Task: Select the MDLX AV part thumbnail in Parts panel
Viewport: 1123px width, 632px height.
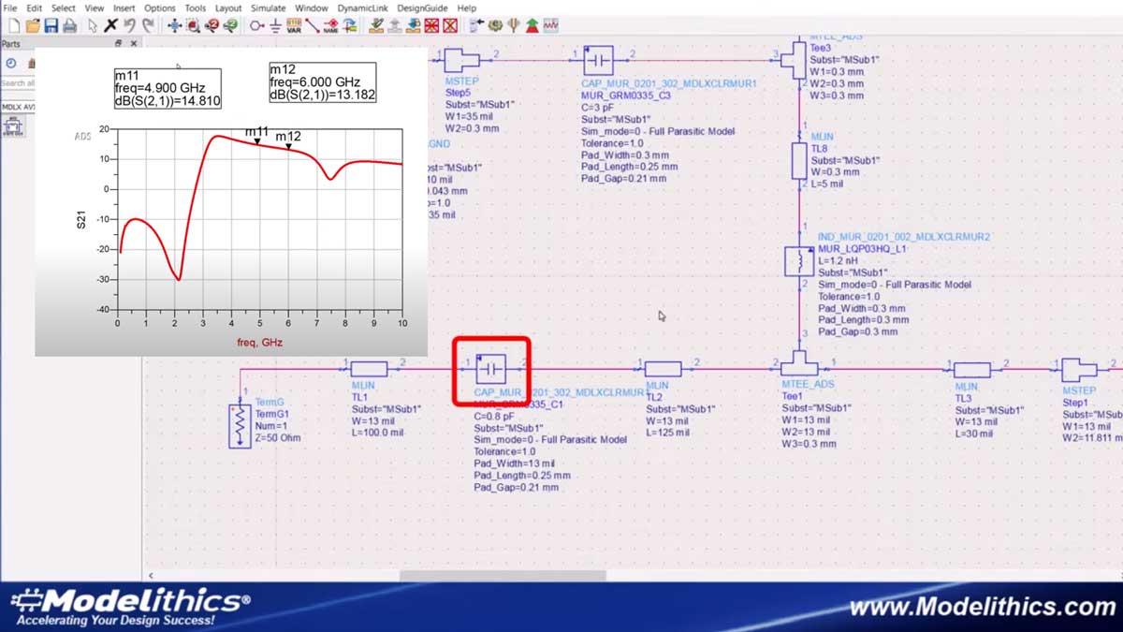Action: (14, 126)
